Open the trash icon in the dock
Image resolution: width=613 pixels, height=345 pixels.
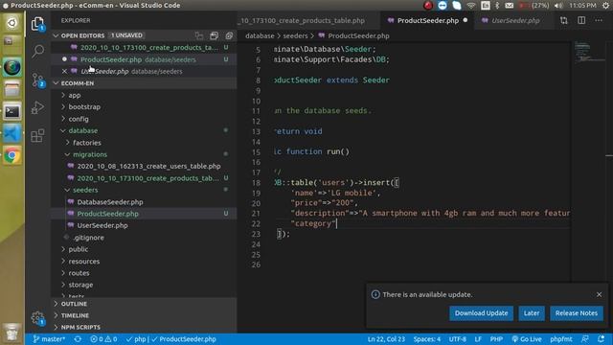[x=12, y=332]
